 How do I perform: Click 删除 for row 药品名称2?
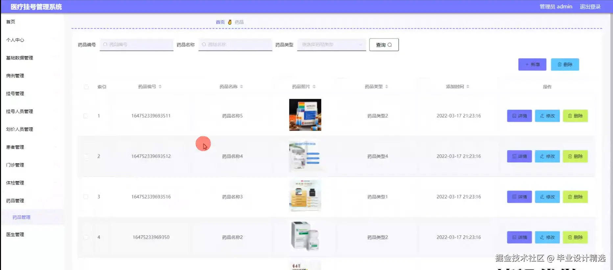pyautogui.click(x=575, y=237)
